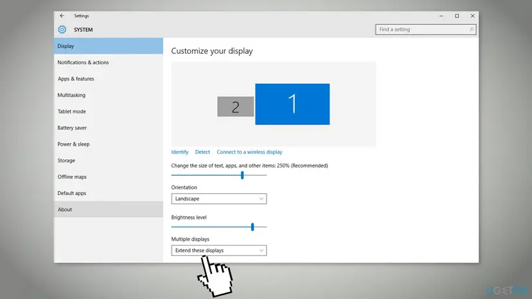Open the Multiple displays dropdown
The height and width of the screenshot is (299, 532).
(x=219, y=250)
